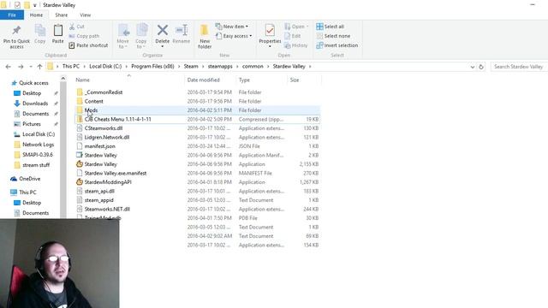
Task: Open the Delete dropdown arrow
Action: 163,46
